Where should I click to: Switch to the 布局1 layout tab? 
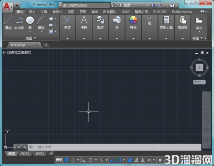coord(25,154)
